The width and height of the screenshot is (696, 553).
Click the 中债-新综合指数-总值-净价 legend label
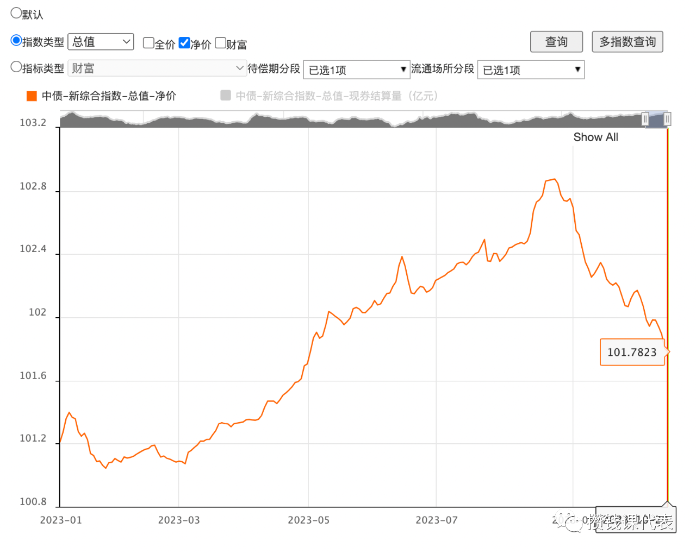point(109,96)
